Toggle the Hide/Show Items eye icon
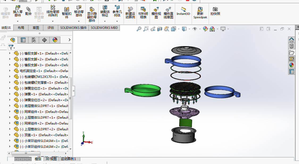 click(x=195, y=29)
